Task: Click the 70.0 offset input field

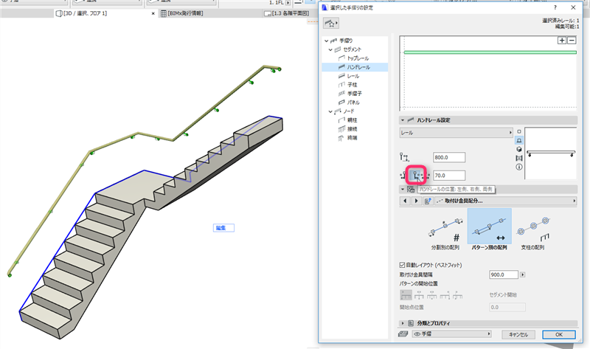Action: [449, 176]
